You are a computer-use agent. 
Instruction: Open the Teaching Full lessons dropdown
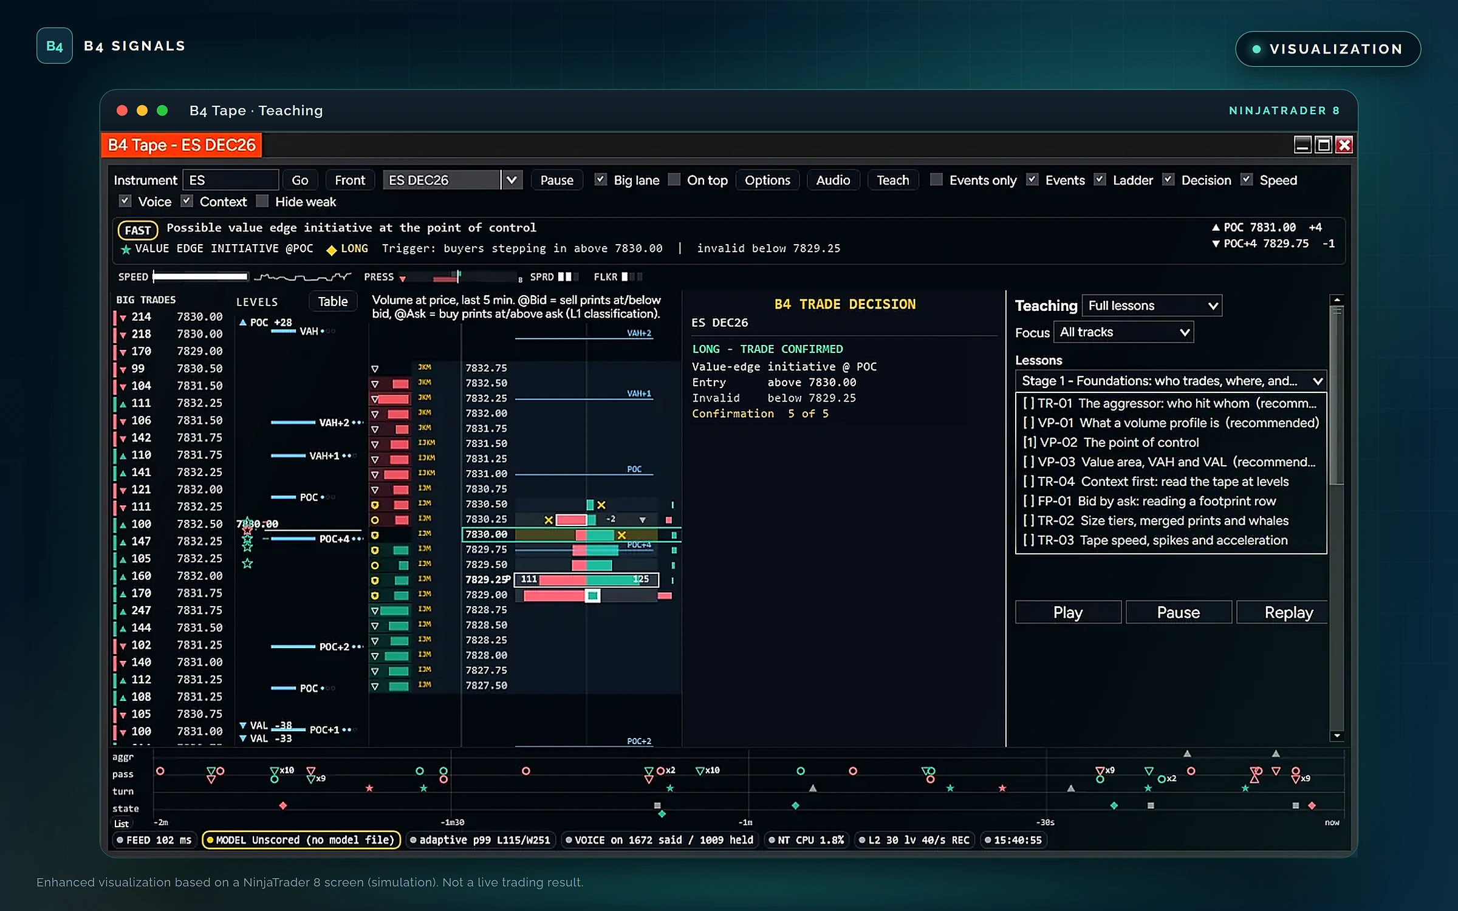click(1152, 305)
